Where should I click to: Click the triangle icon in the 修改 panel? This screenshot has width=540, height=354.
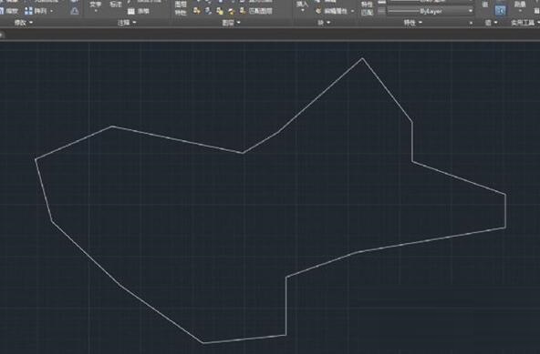[75, 11]
